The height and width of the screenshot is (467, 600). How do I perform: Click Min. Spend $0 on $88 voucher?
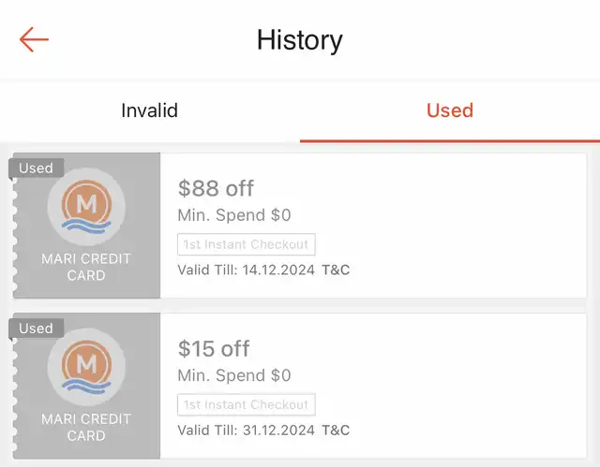coord(234,215)
